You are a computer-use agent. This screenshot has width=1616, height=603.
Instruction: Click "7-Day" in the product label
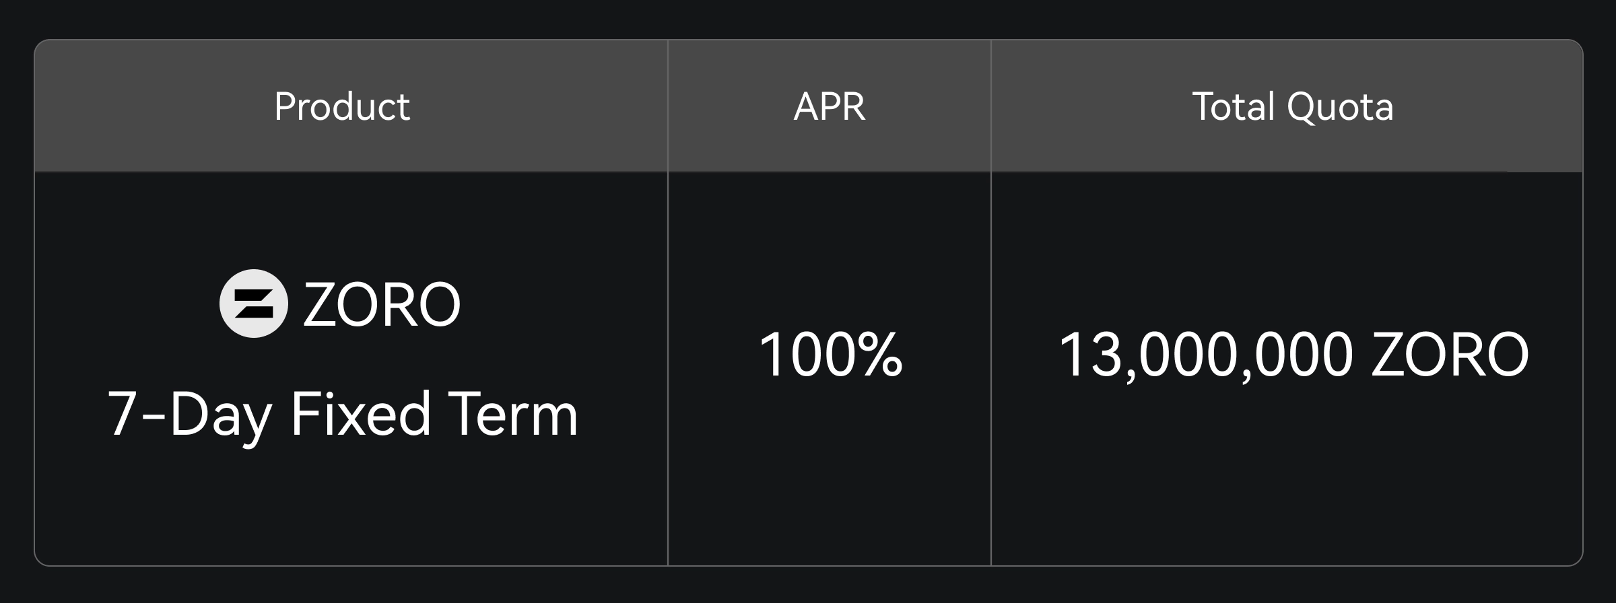pyautogui.click(x=190, y=415)
